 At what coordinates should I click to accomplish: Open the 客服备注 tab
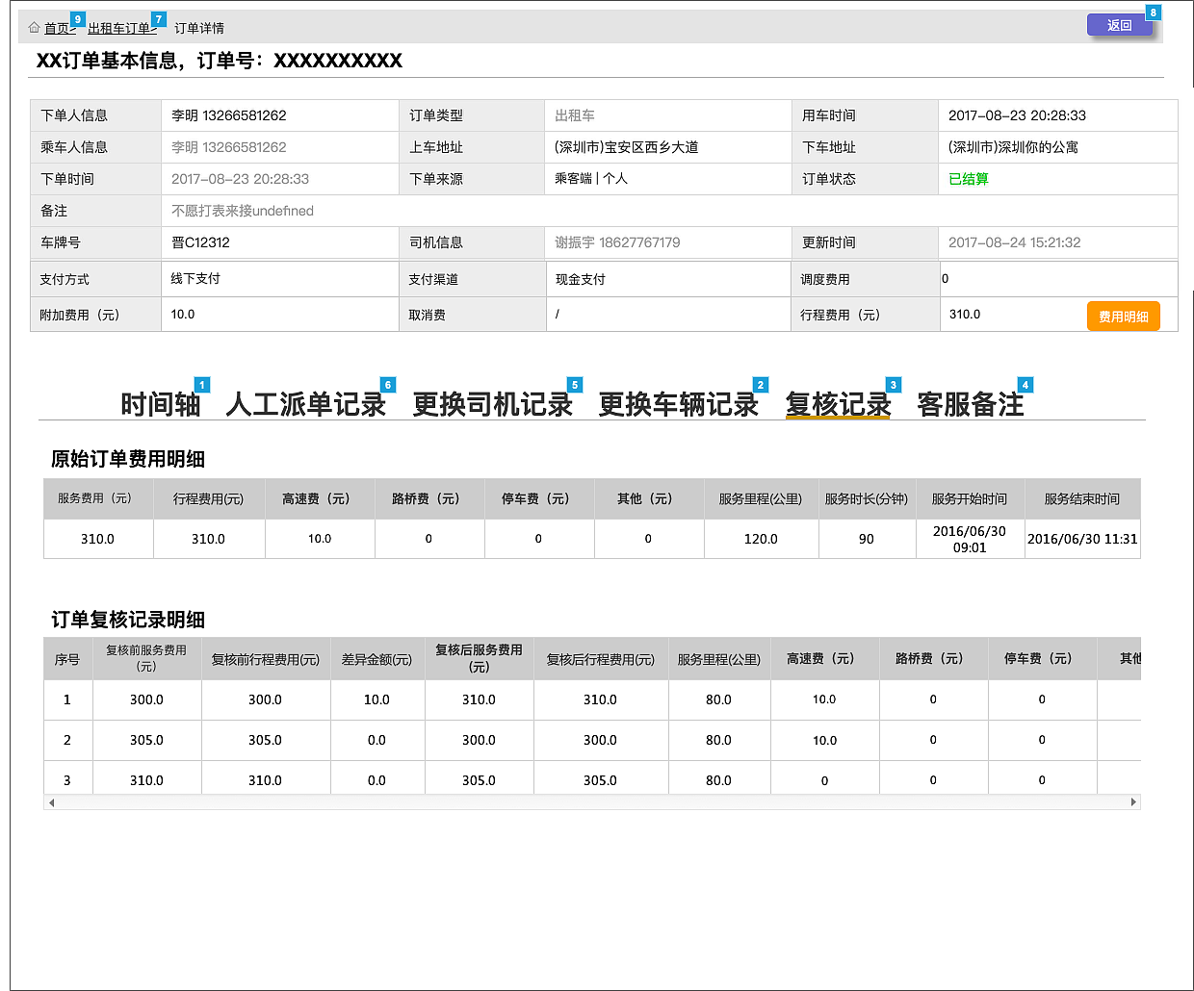[971, 404]
